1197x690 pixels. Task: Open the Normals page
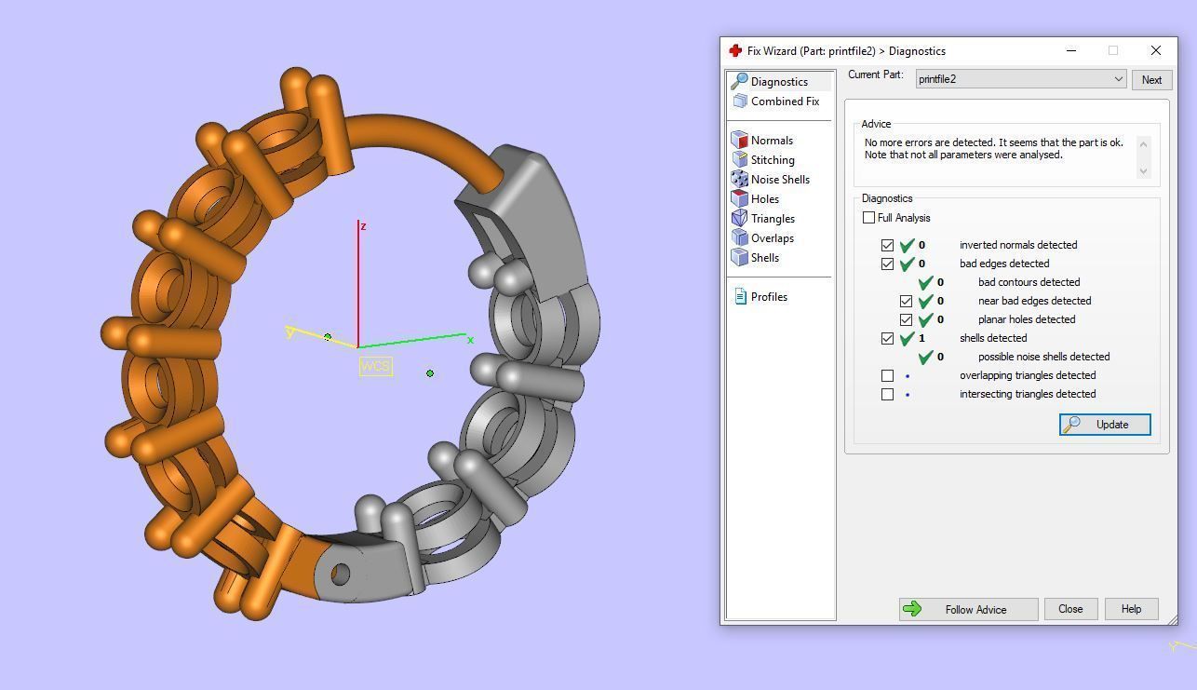(772, 141)
